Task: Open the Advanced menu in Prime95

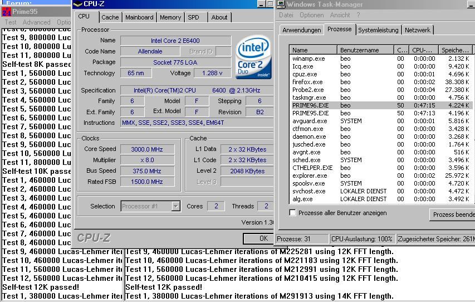Action: pyautogui.click(x=36, y=22)
